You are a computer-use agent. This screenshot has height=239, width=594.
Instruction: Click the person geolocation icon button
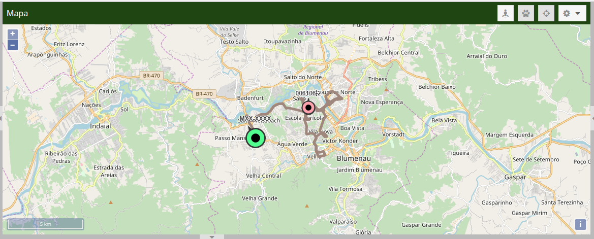click(x=505, y=14)
